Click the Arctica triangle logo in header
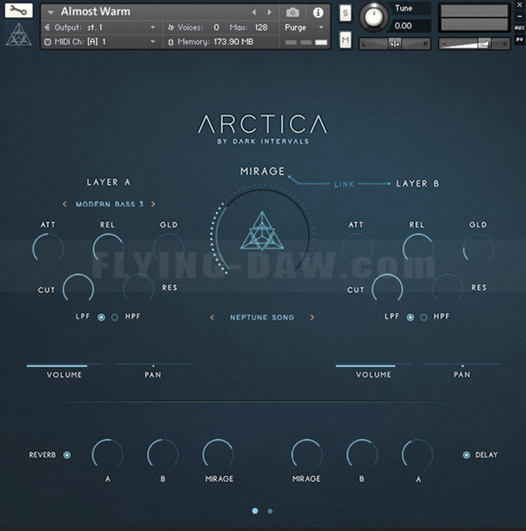This screenshot has height=531, width=526. [x=19, y=35]
